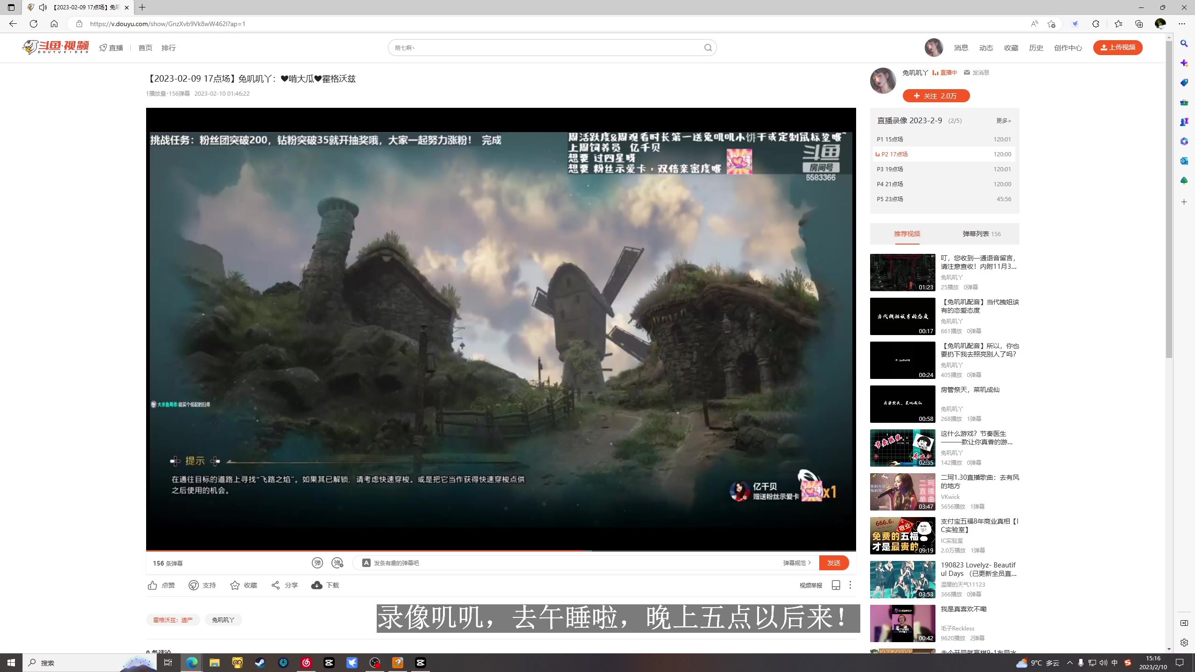1195x672 pixels.
Task: Open 我是真喜欢不嘞 video title
Action: pos(963,609)
